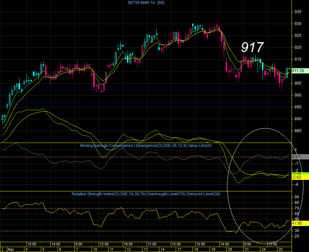309x252 pixels.
Task: Click date 6 on the date axis
Action: pos(60,249)
